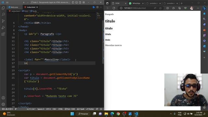Open the VS Code Explorer panel
The width and height of the screenshot is (208, 117).
pos(3,8)
